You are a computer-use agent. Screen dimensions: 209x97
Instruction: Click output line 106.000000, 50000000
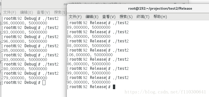pos(90,55)
